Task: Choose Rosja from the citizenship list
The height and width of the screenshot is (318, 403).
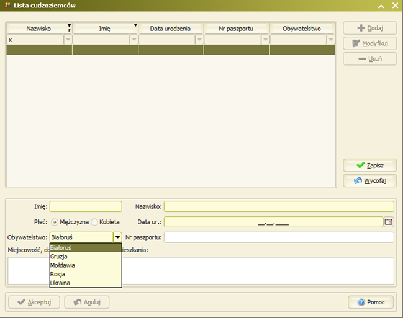Action: 86,274
